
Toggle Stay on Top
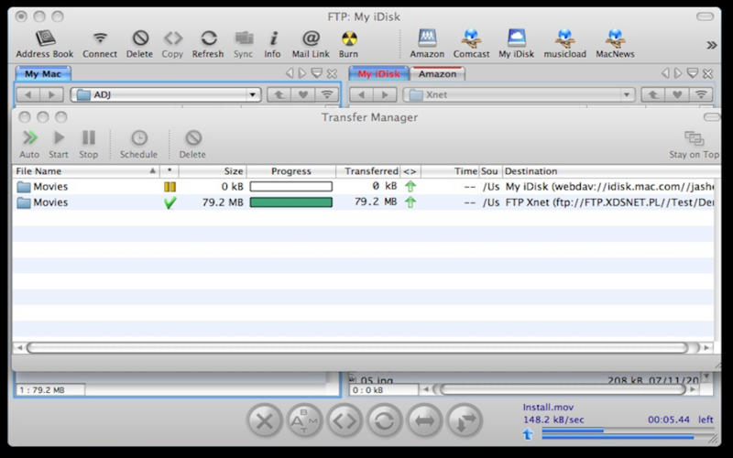coord(695,145)
